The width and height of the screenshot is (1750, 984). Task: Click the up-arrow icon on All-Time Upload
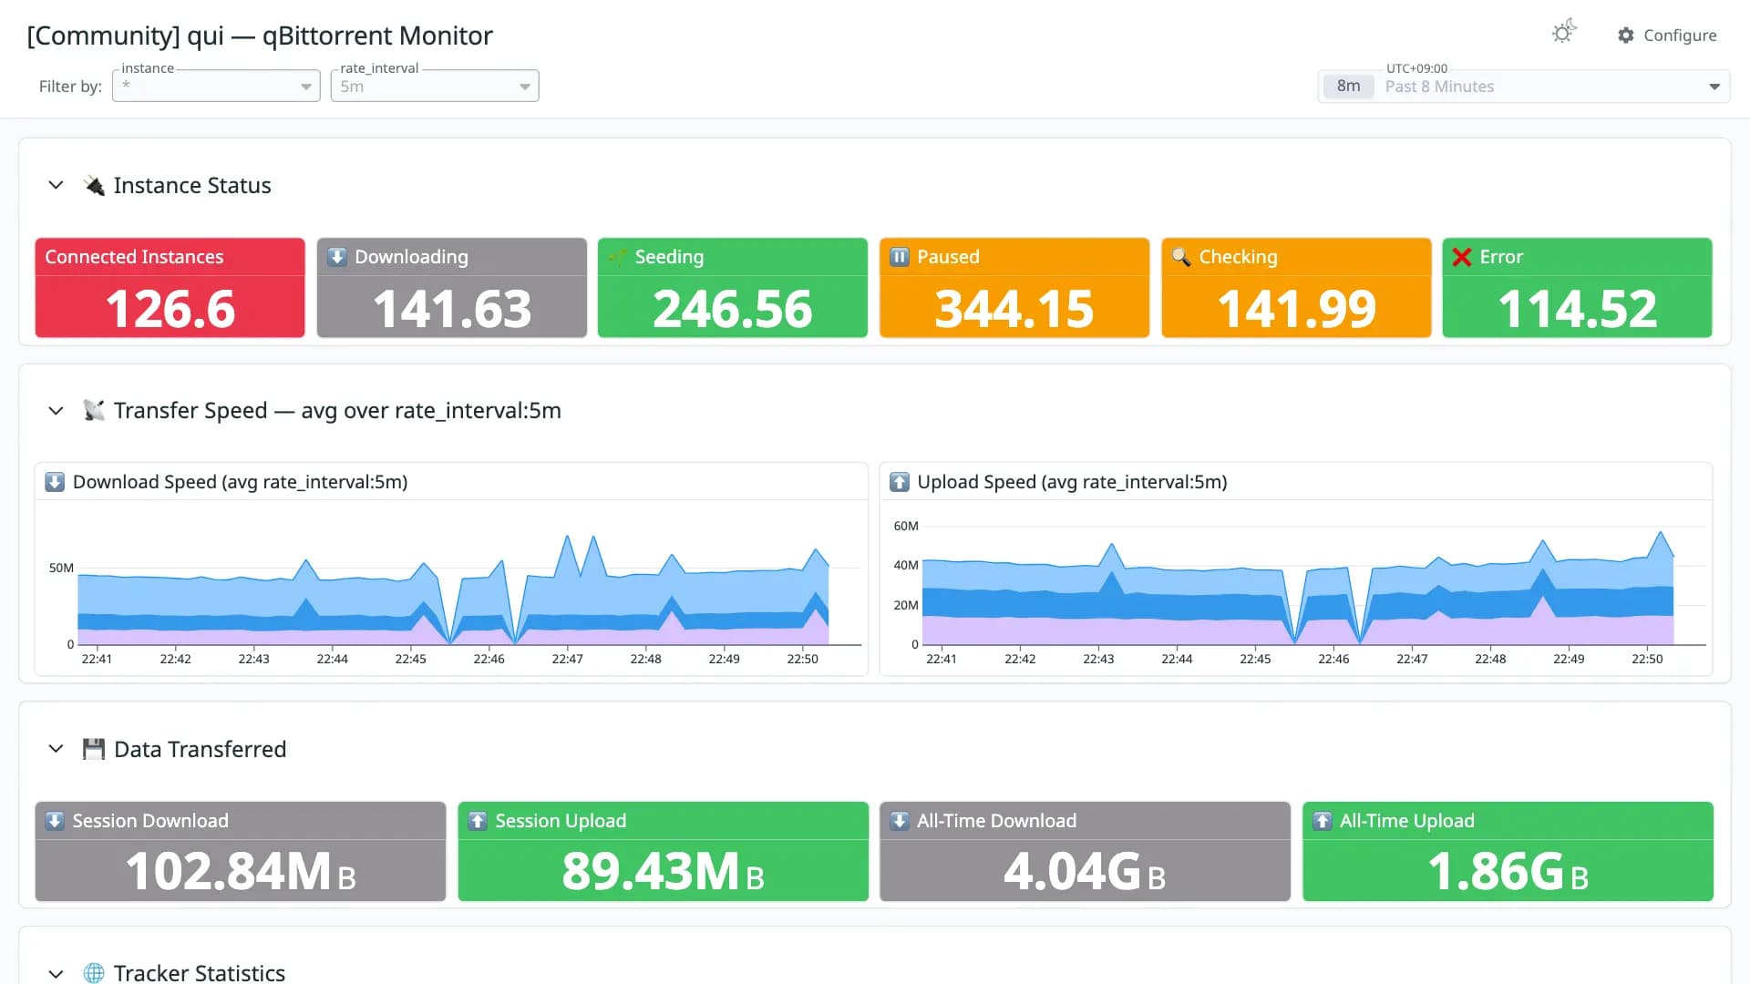pos(1323,821)
